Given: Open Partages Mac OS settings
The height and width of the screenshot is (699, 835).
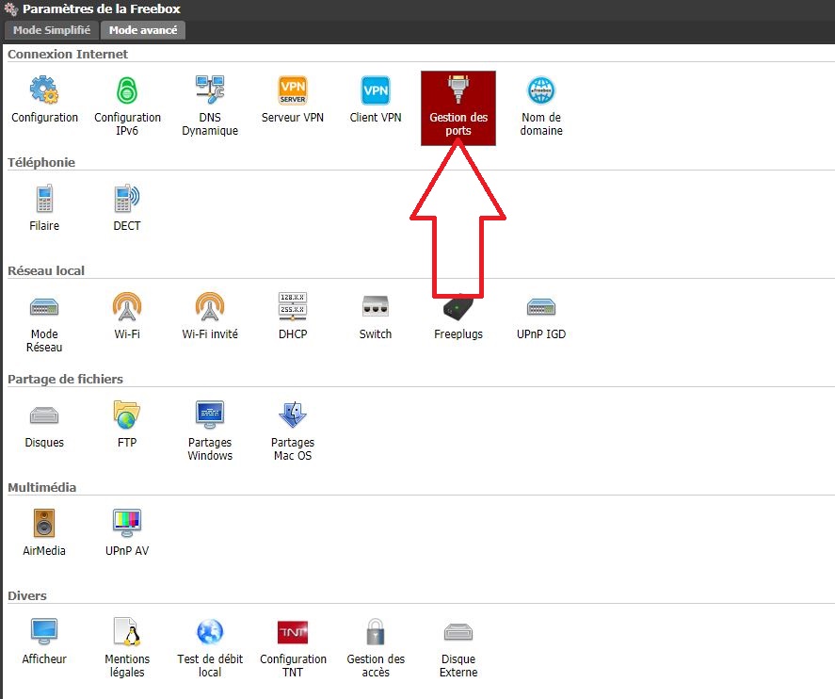Looking at the screenshot, I should tap(293, 431).
